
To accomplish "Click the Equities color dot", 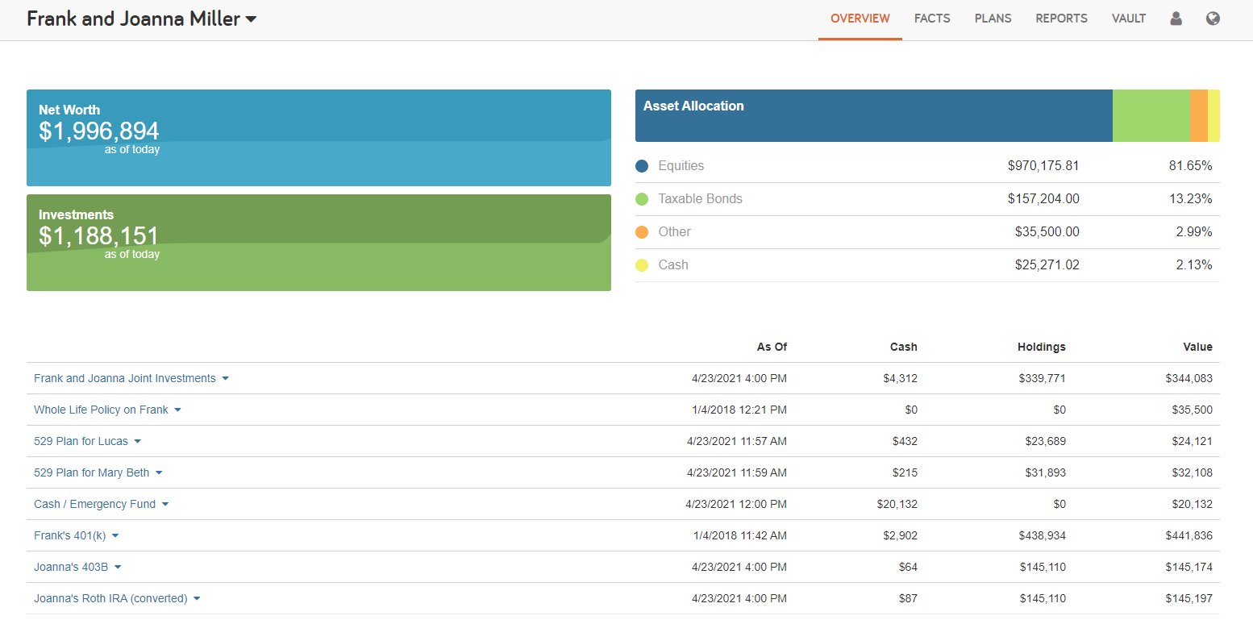I will tap(643, 165).
